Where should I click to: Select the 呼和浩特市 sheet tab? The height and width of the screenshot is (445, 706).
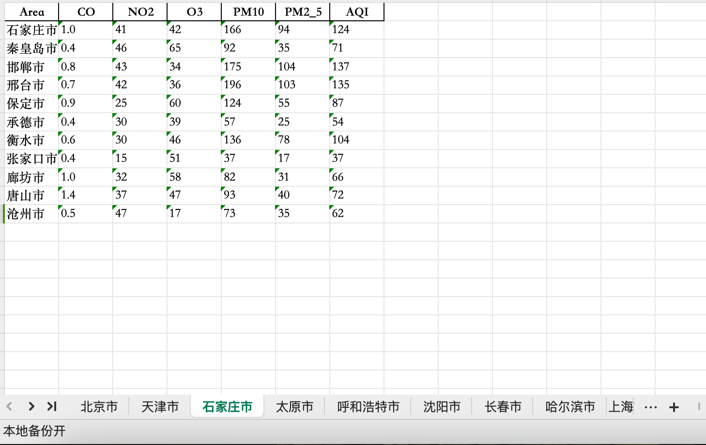click(367, 407)
